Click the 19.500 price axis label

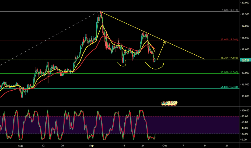point(245,14)
